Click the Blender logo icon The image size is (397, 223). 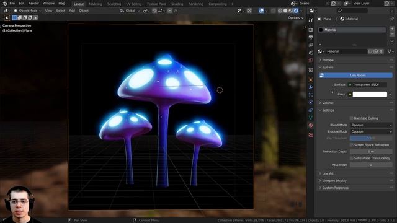(x=4, y=4)
